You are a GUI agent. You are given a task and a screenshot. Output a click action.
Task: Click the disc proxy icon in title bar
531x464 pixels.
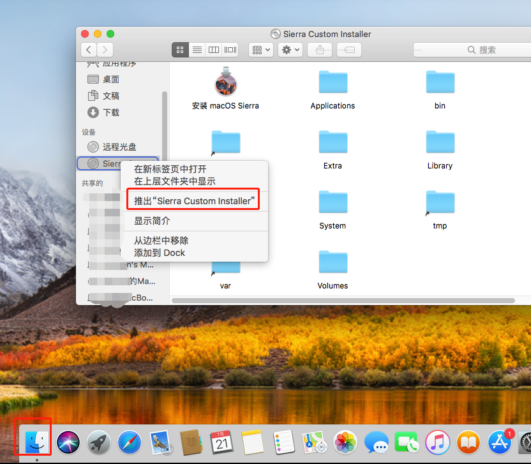coord(276,34)
